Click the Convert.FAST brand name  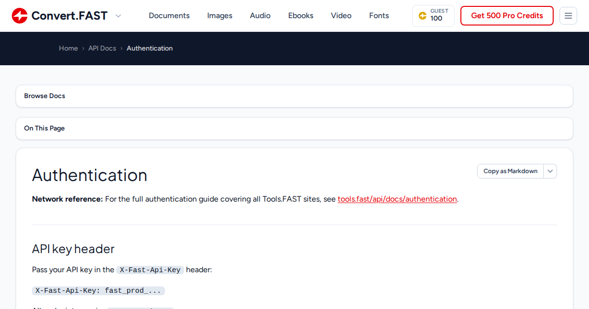(x=69, y=16)
